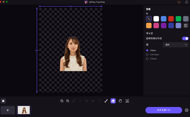Pick the red background color swatch
Screen dimensions: 190x117
click(x=171, y=19)
